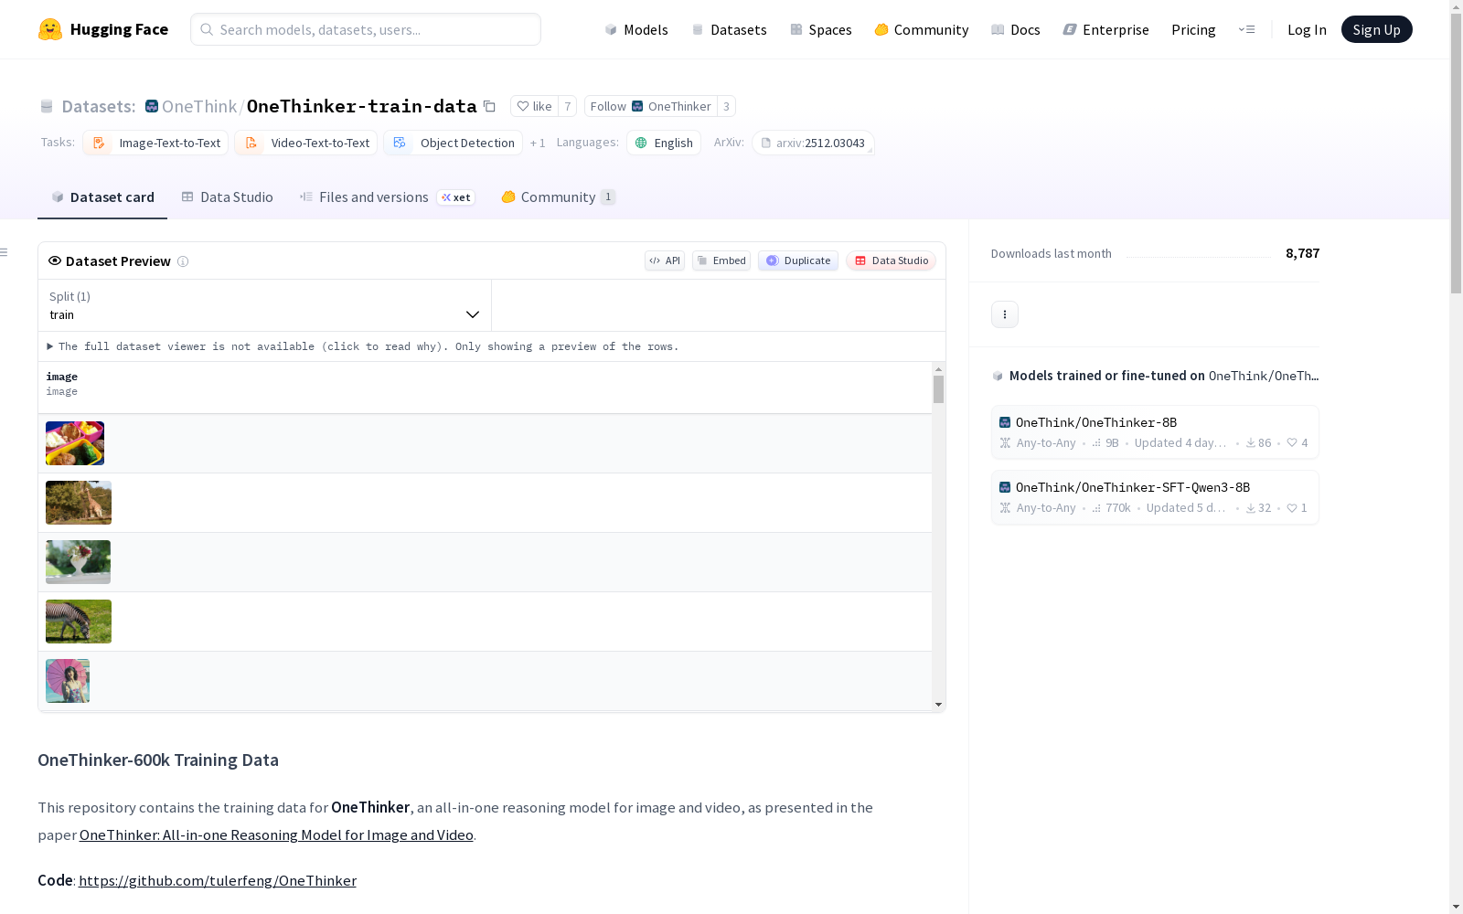Open Datasets in the top navigation
Viewport: 1463px width, 914px height.
tap(729, 29)
